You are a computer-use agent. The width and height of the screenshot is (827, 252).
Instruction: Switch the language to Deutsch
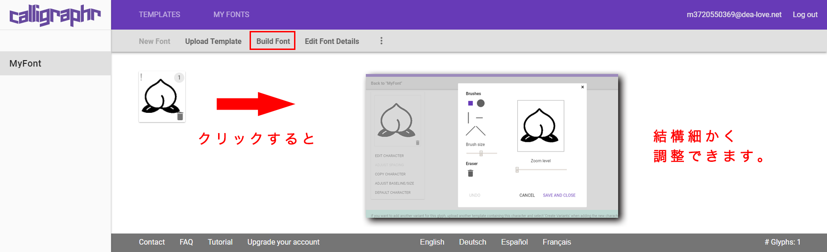coord(472,242)
